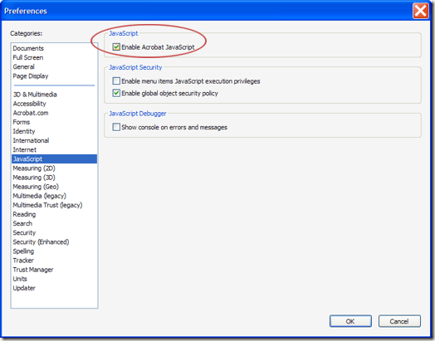Screen dimensions: 435x341
Task: Toggle Enable Acrobat JavaScript checkbox
Action: pos(116,46)
